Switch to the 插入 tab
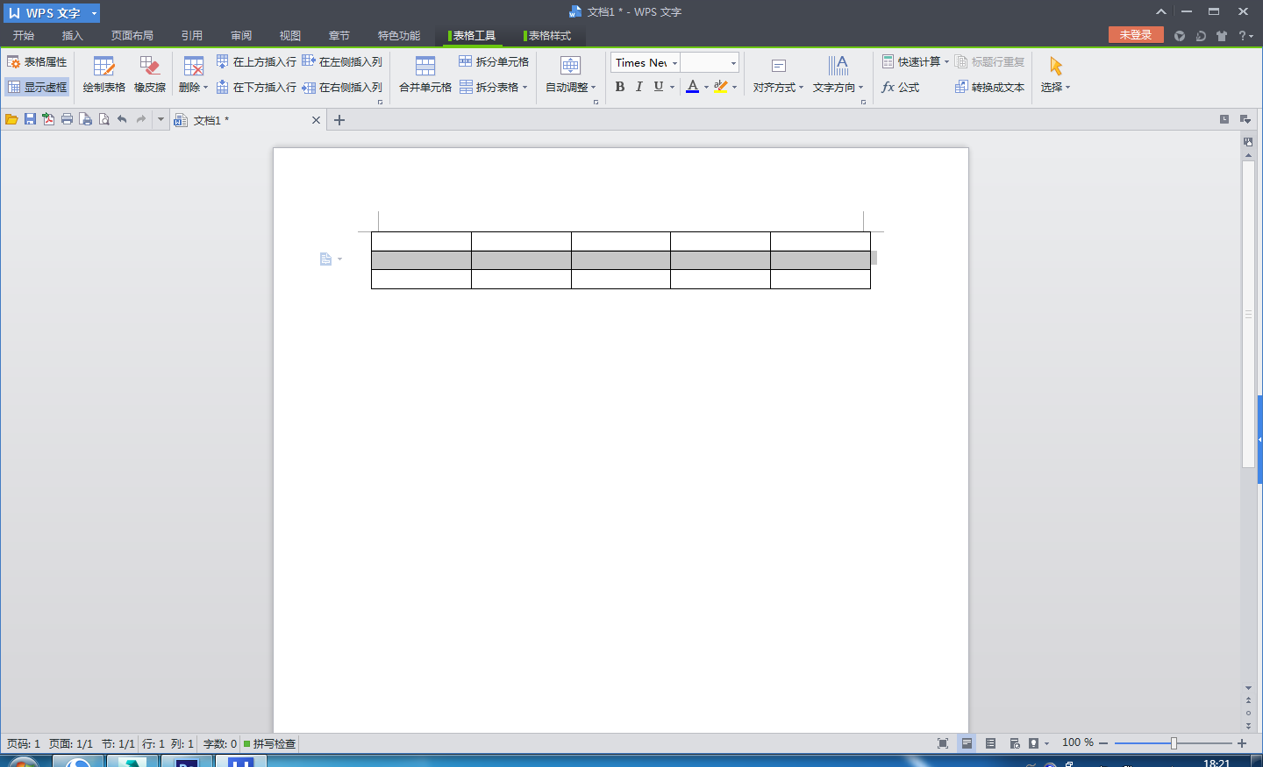The width and height of the screenshot is (1263, 767). (73, 36)
